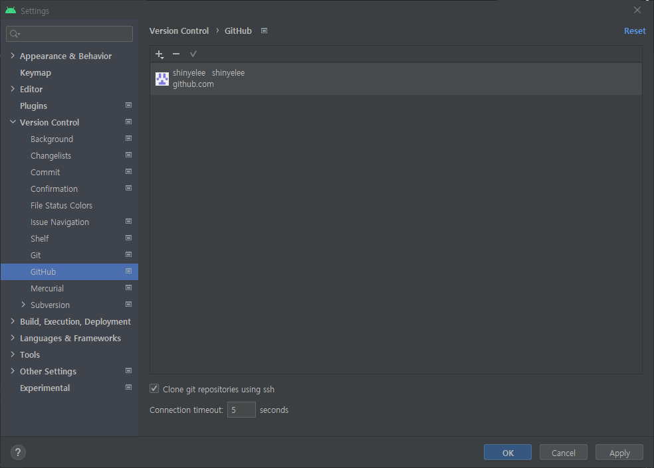This screenshot has width=654, height=468.
Task: Select Mercurial settings
Action: (47, 288)
